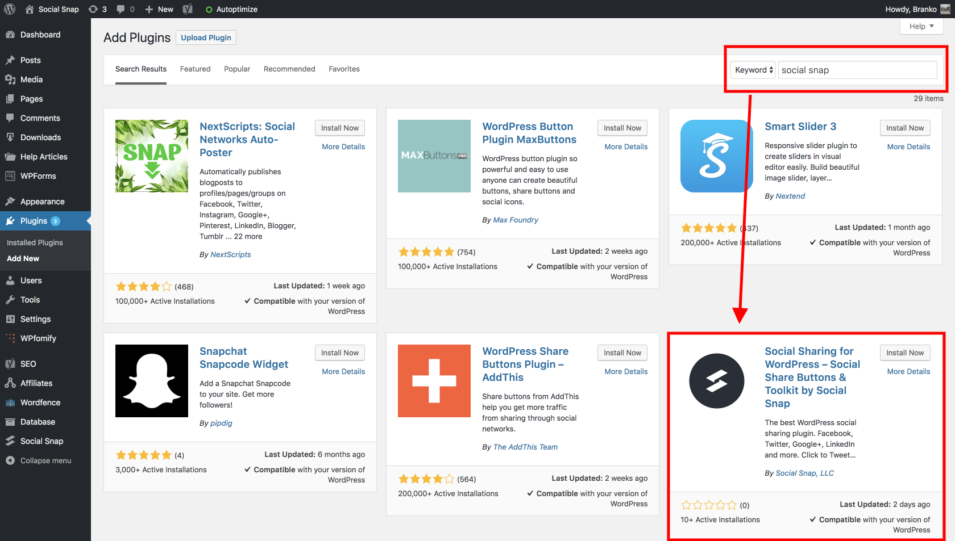
Task: Click the Yoast SEO admin bar icon
Action: (188, 9)
